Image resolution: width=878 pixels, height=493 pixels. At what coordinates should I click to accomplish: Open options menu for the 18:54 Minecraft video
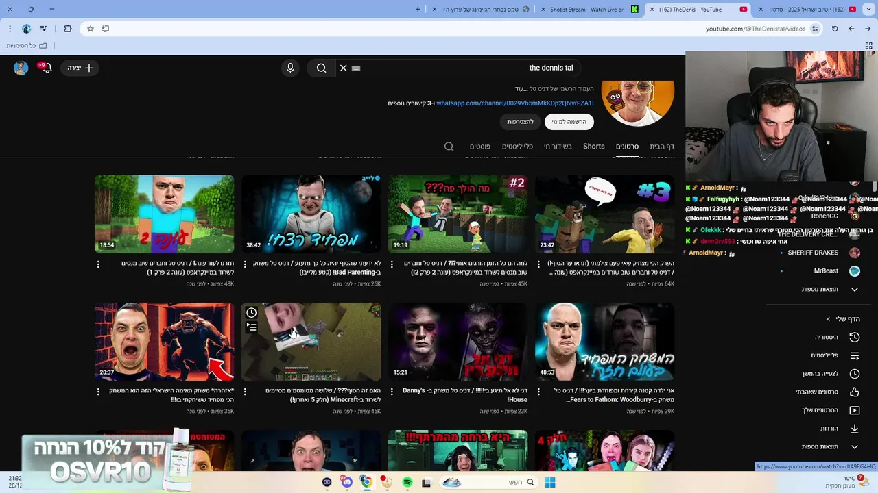pos(98,264)
